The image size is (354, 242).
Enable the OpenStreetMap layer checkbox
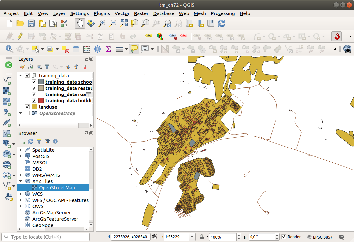tap(27, 113)
